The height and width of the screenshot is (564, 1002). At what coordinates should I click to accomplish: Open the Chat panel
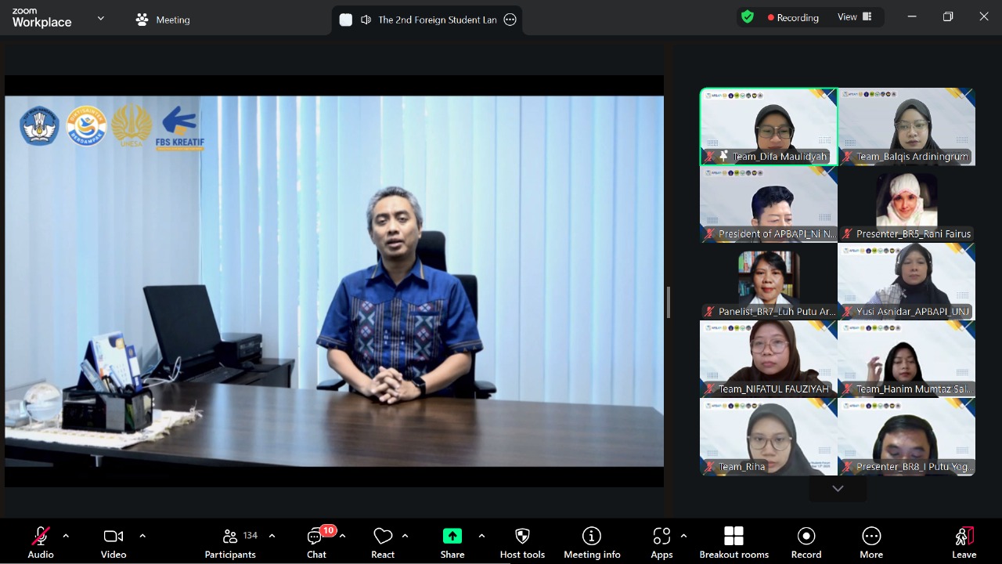(316, 542)
